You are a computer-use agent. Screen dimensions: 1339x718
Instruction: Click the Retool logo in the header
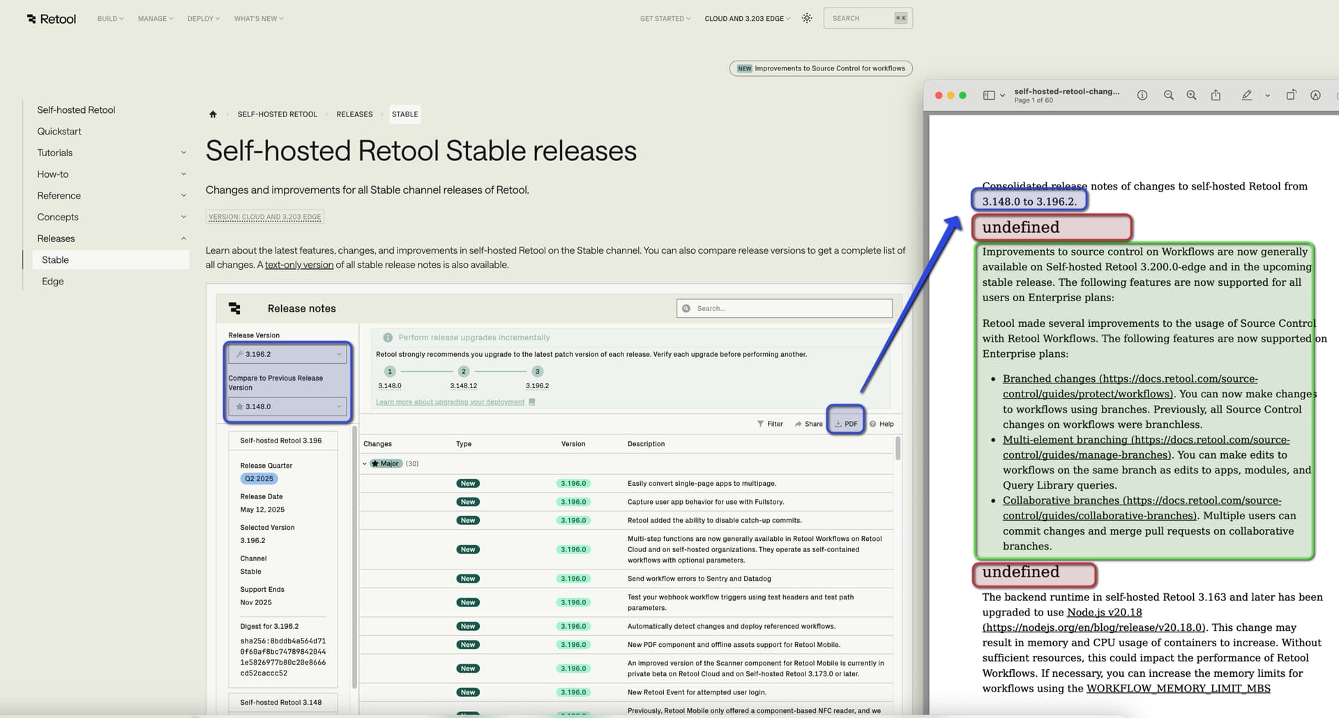(52, 19)
